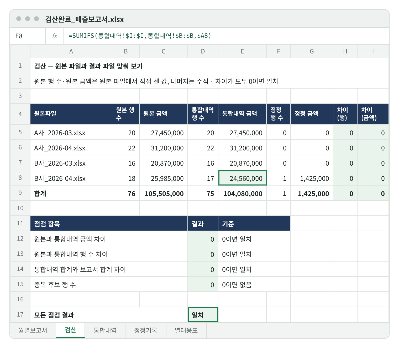Click the 차이 (금액) header cell

coord(373,114)
